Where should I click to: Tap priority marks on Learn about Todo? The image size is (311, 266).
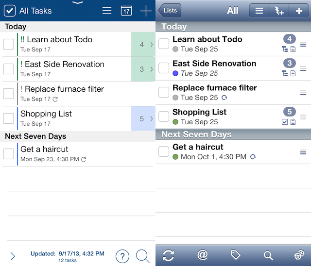pos(22,39)
